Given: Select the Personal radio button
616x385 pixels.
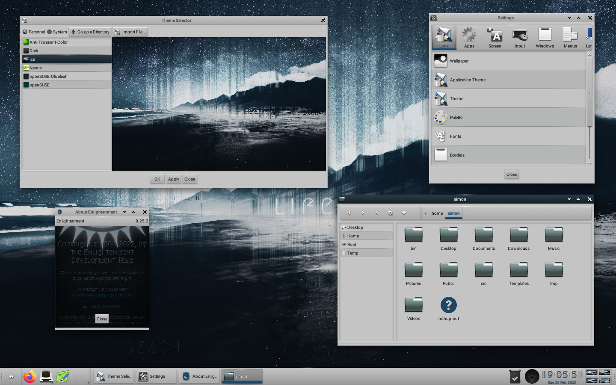Looking at the screenshot, I should pyautogui.click(x=25, y=32).
